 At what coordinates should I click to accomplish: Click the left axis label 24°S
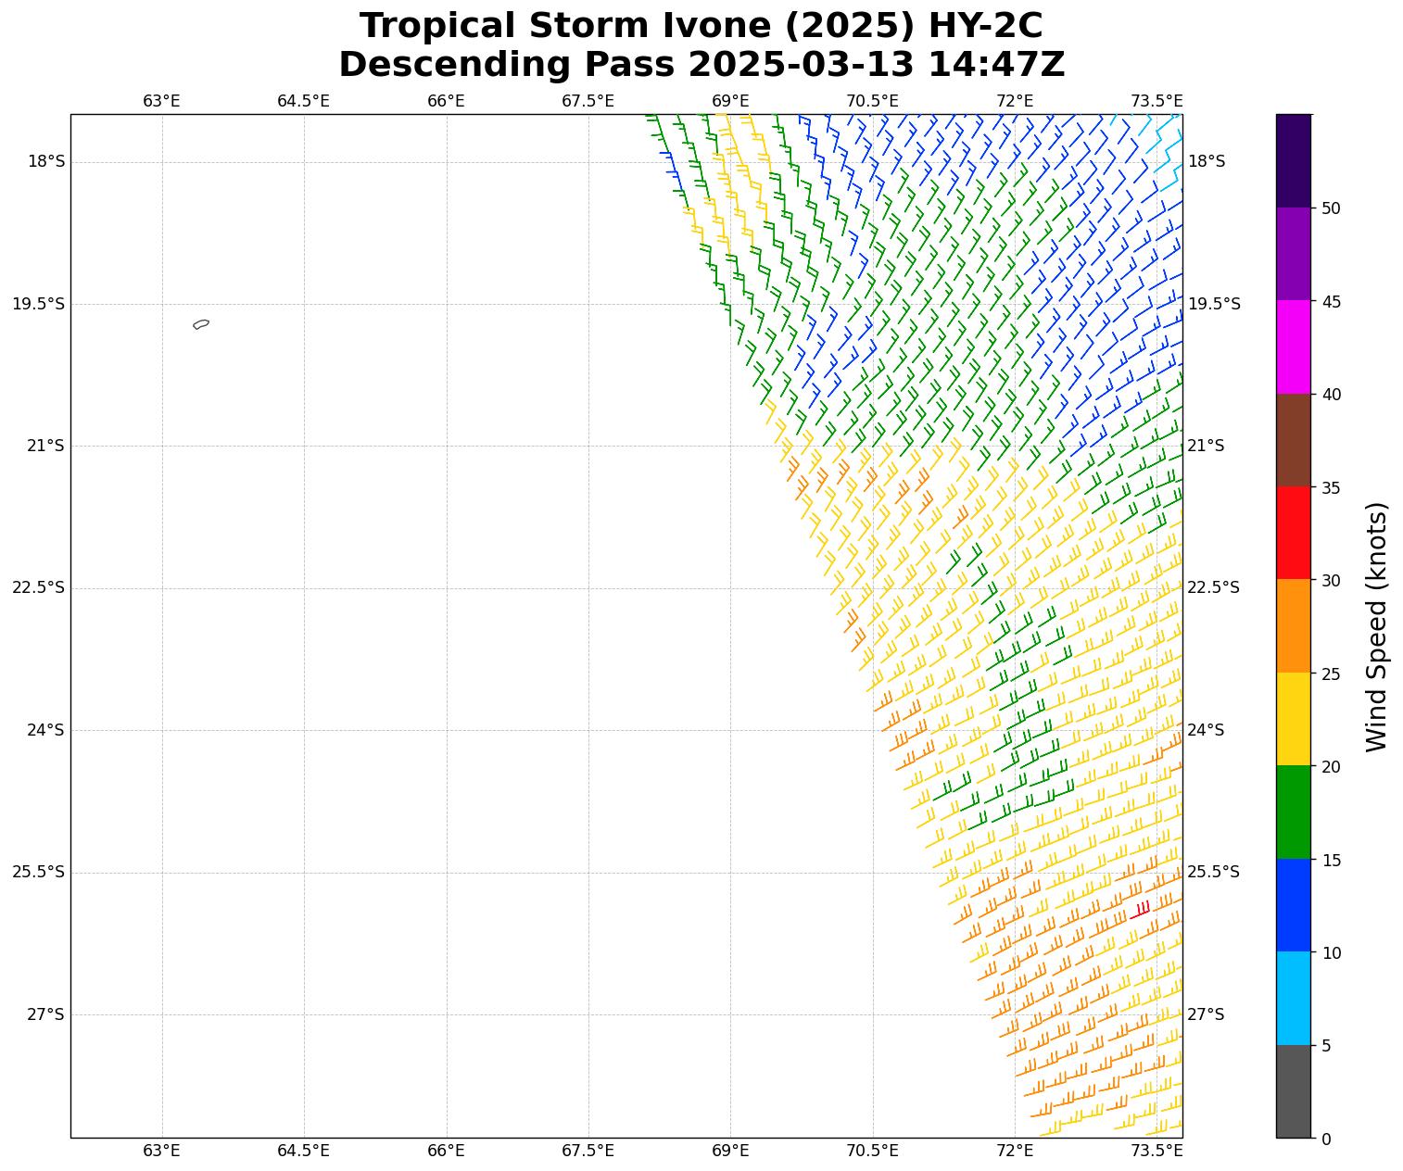[x=45, y=730]
